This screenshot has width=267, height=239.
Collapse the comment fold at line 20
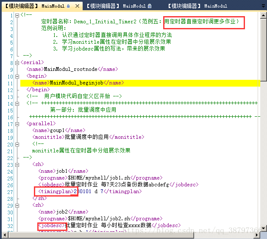[17, 144]
